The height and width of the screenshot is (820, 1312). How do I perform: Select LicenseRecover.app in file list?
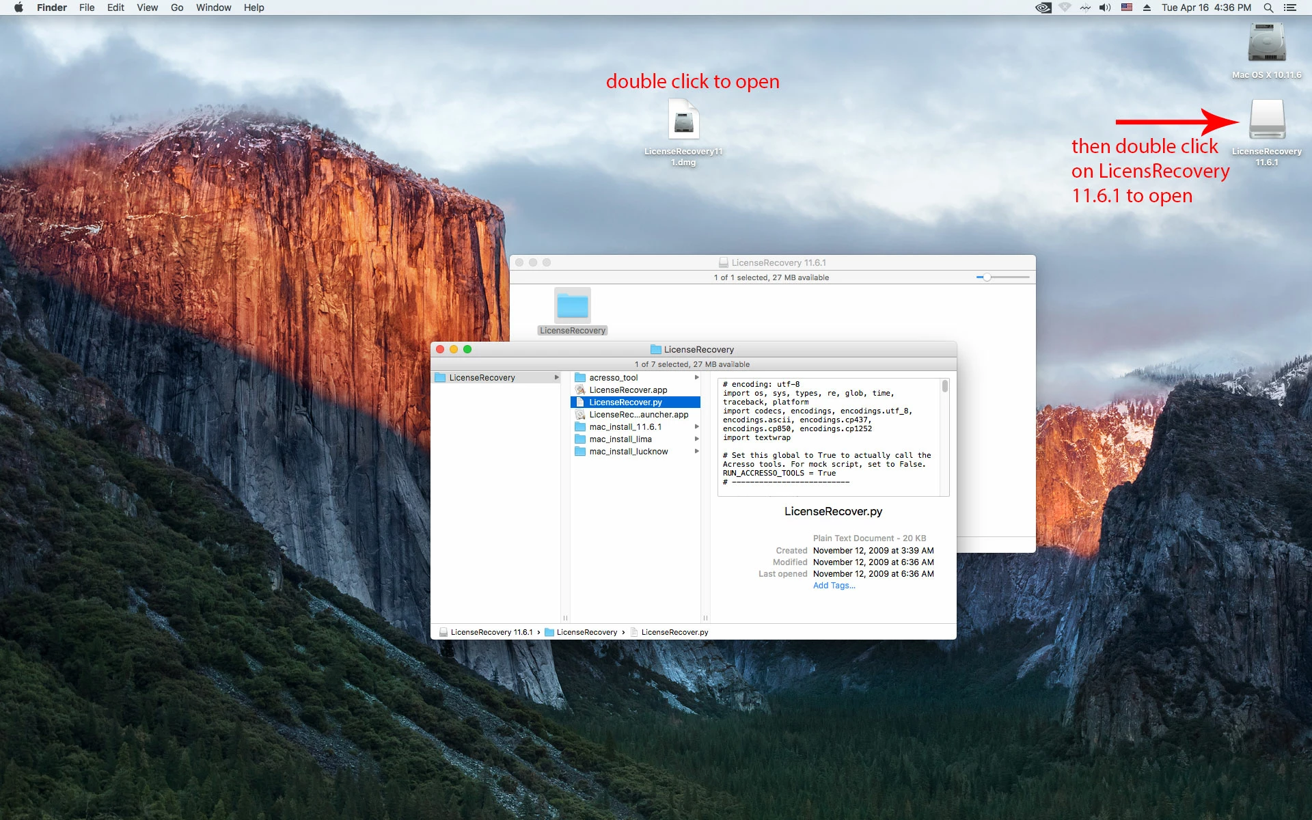628,390
